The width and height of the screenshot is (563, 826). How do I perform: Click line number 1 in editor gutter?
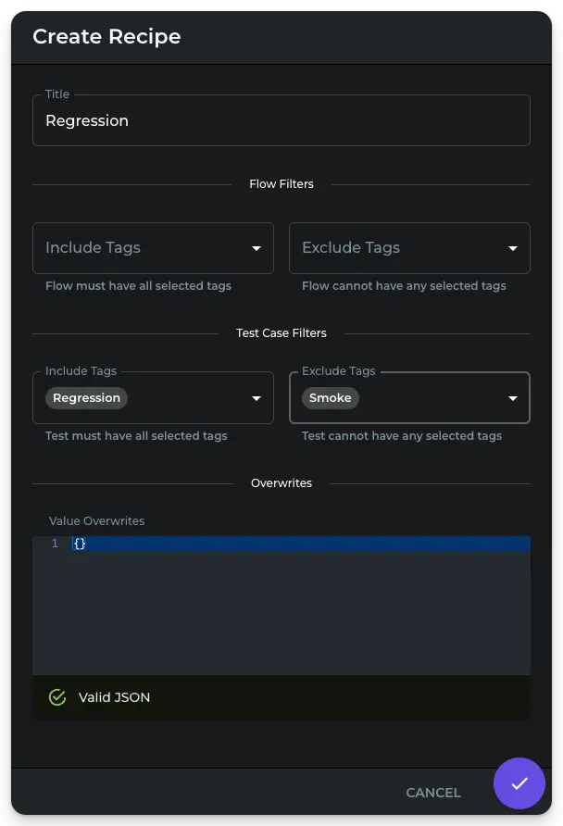coord(55,544)
